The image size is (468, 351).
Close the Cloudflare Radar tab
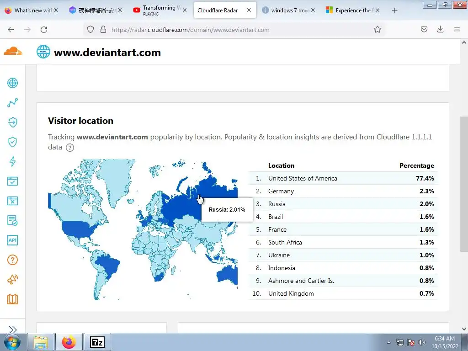click(x=249, y=10)
